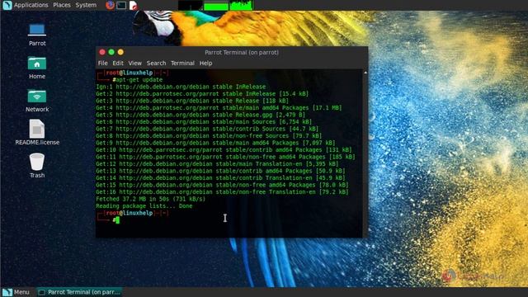Open the terminal Search menu

tap(156, 63)
